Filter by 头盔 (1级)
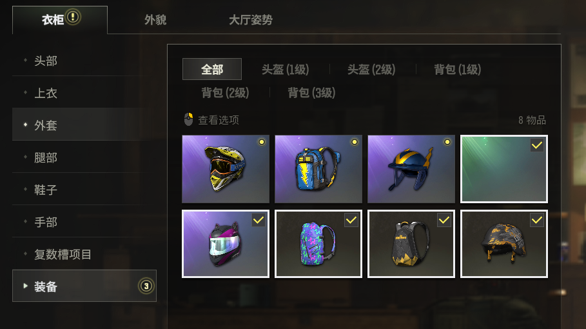586x329 pixels. pos(286,69)
